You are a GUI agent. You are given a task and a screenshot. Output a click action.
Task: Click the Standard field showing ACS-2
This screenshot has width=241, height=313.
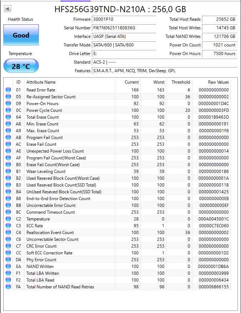click(165, 62)
